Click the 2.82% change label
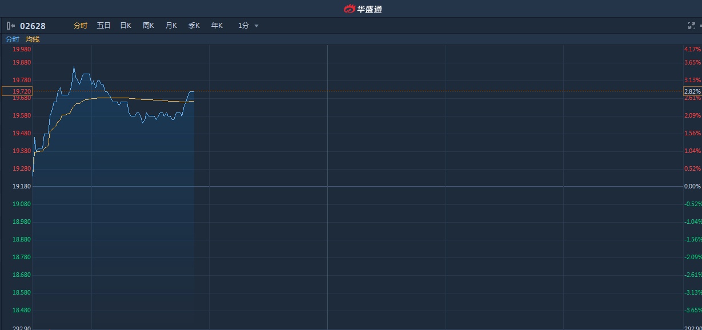 [x=692, y=91]
